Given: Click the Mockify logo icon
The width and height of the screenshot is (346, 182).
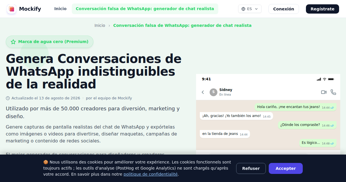Looking at the screenshot, I should pyautogui.click(x=12, y=9).
